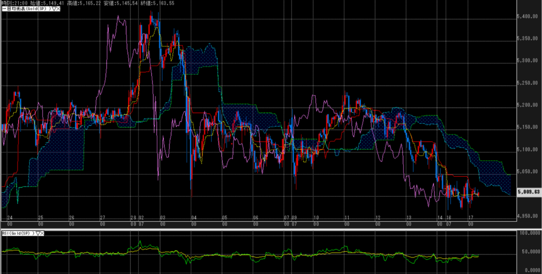Select the date 03 marker on time axis
Screen dimensions: 542x274
pos(163,217)
